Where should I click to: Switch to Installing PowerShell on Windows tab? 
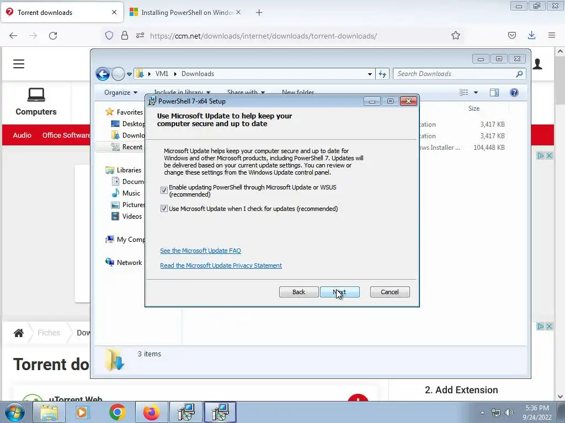pyautogui.click(x=185, y=13)
